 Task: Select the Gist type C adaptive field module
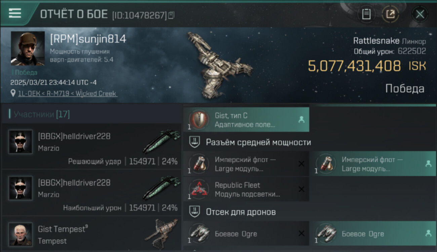[246, 120]
